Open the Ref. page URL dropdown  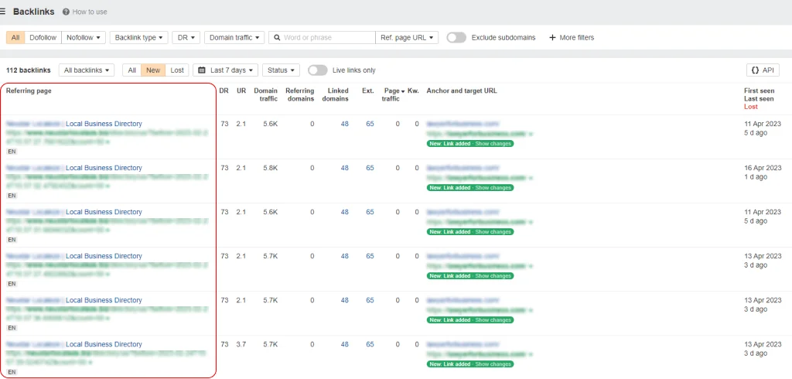(x=408, y=37)
